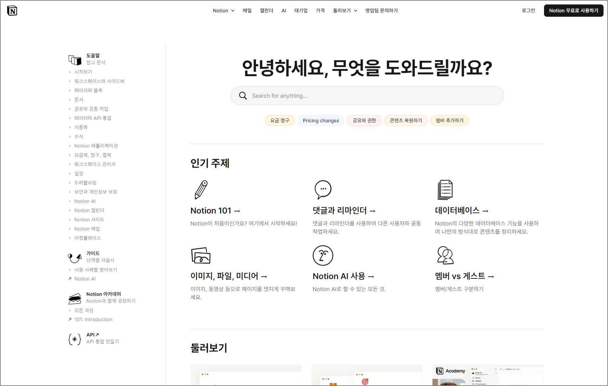Click the people icon above 멤버 vs 게스트

445,255
